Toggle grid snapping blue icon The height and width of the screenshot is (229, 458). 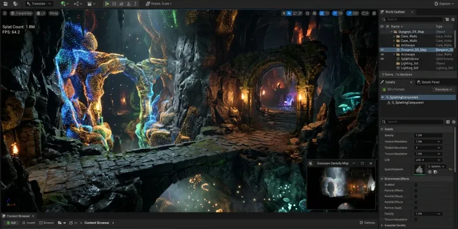coord(322,13)
